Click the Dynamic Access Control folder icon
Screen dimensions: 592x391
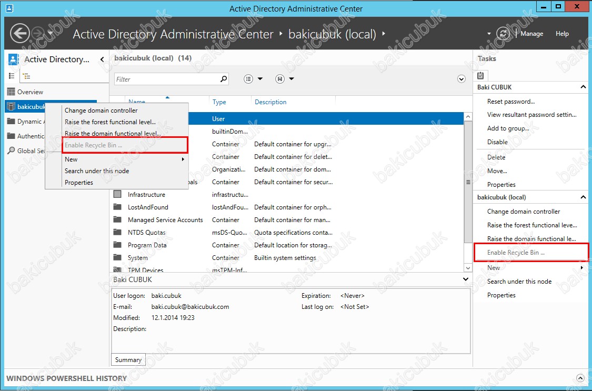tap(12, 121)
